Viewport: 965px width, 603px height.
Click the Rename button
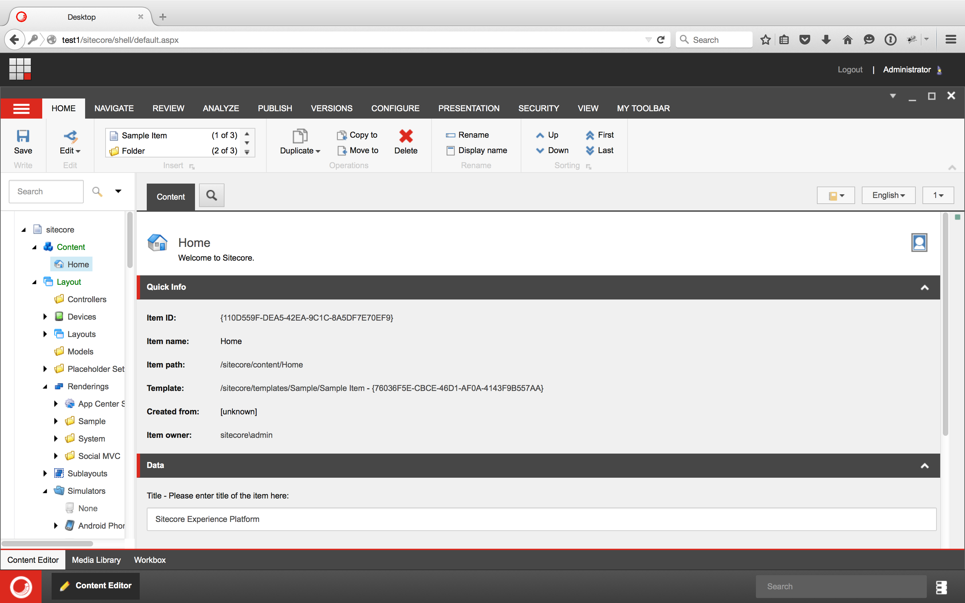[x=473, y=135]
